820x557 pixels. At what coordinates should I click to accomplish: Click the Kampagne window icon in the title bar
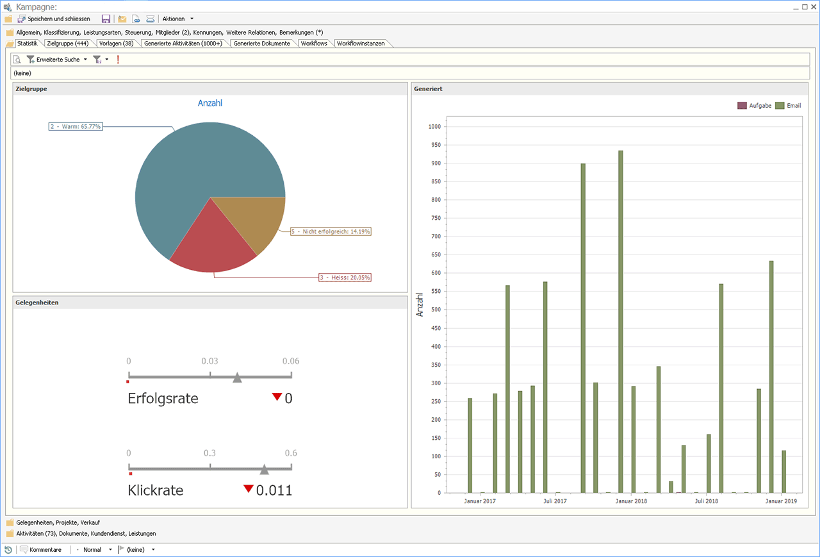coord(8,7)
